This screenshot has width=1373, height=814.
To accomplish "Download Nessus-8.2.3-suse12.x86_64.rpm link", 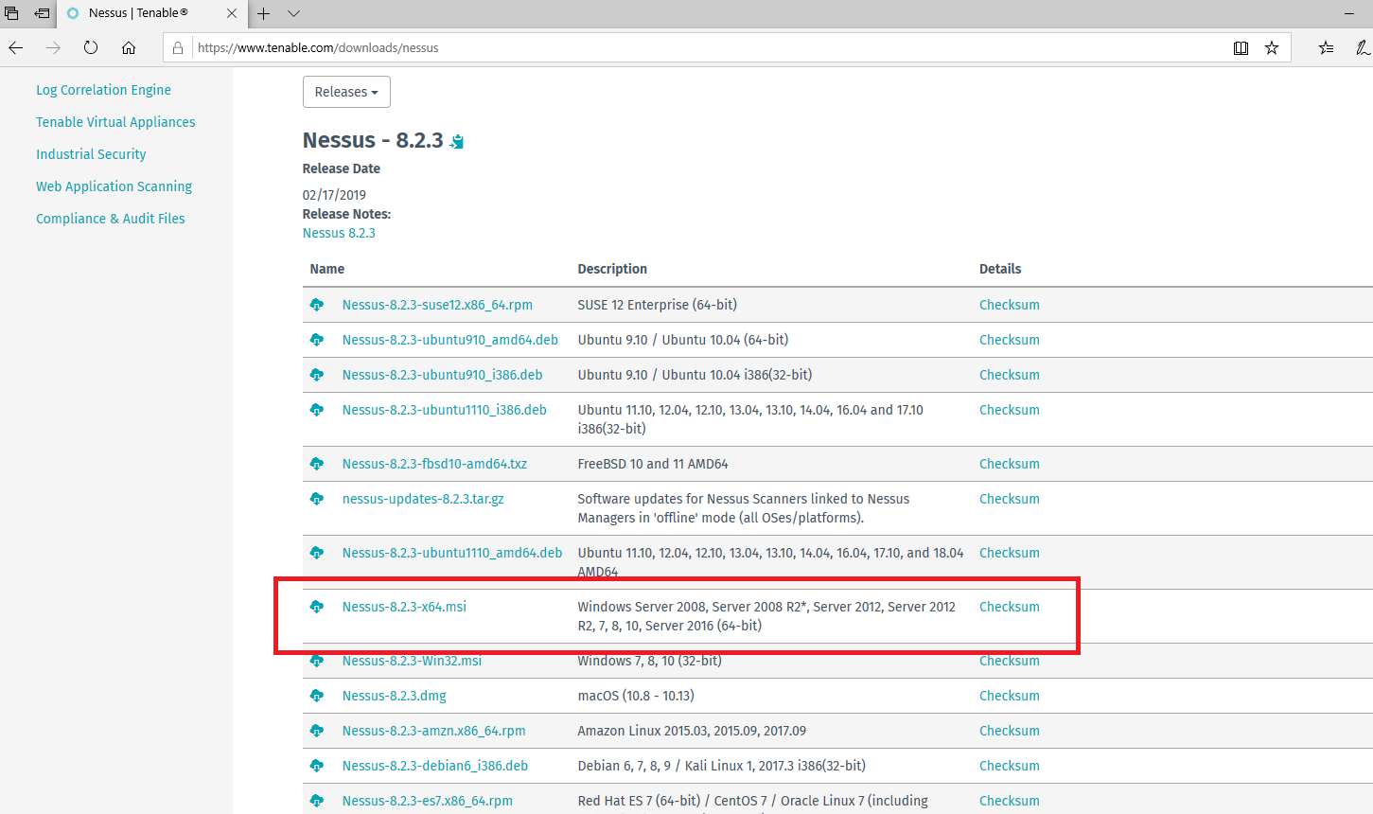I will (437, 305).
